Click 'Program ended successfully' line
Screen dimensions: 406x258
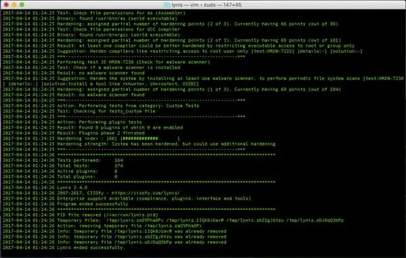pos(65,204)
